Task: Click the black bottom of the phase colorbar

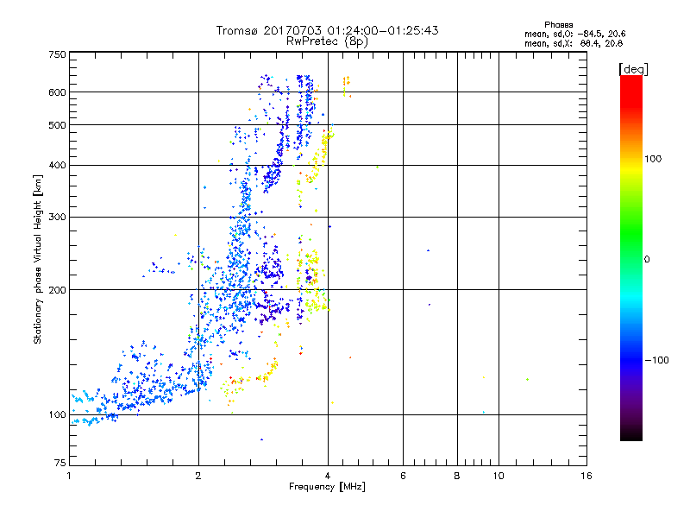Action: (x=631, y=434)
